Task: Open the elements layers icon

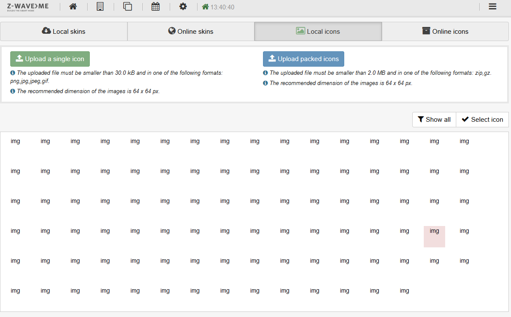Action: point(127,6)
